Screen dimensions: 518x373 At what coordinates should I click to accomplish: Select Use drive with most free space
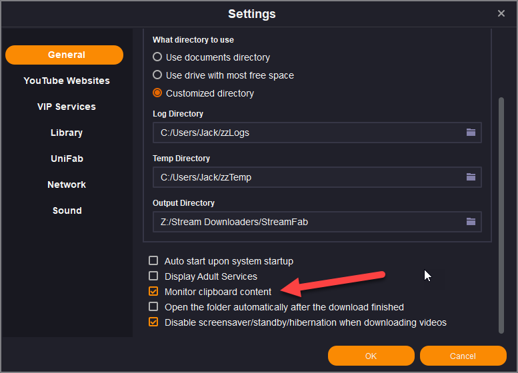pyautogui.click(x=157, y=75)
